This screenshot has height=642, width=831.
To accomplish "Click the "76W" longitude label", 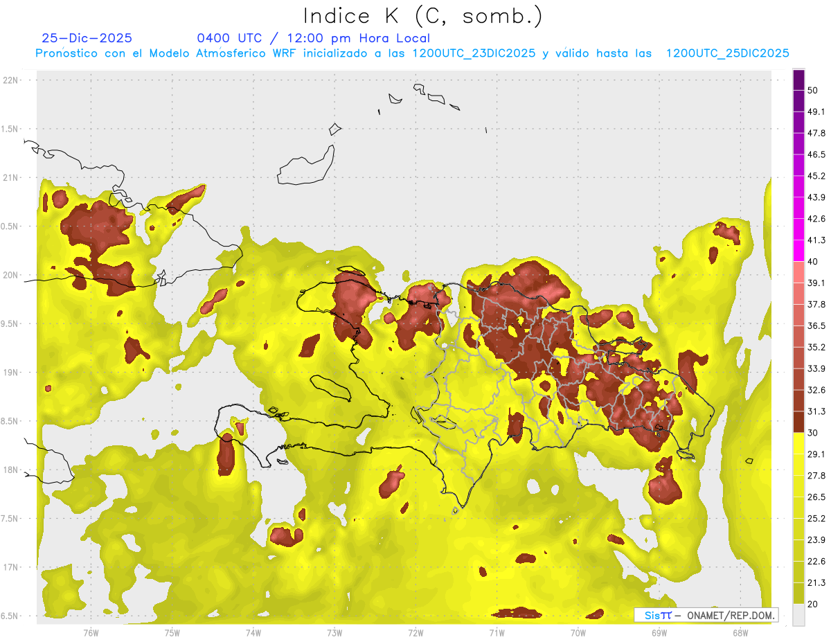I will (91, 632).
